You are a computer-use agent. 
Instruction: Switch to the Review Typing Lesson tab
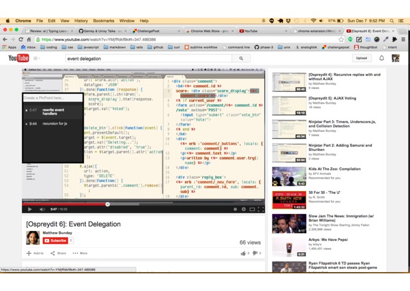[x=49, y=31]
